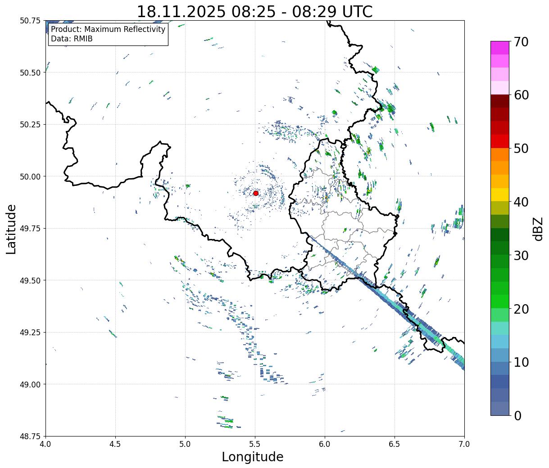Click the dBZ colorbar label
This screenshot has height=468, width=549.
click(x=538, y=229)
